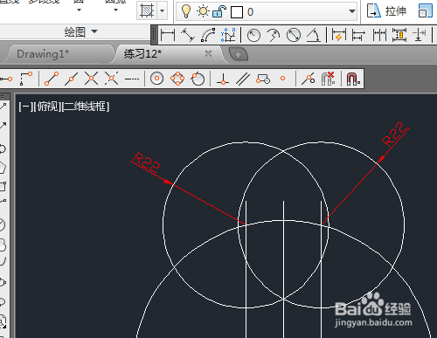Click the [-] viewport controls label
The image size is (437, 338).
[x=25, y=107]
